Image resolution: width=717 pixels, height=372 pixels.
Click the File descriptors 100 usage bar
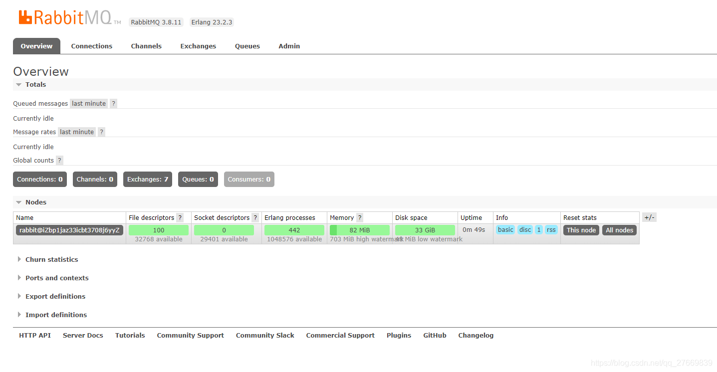point(159,230)
